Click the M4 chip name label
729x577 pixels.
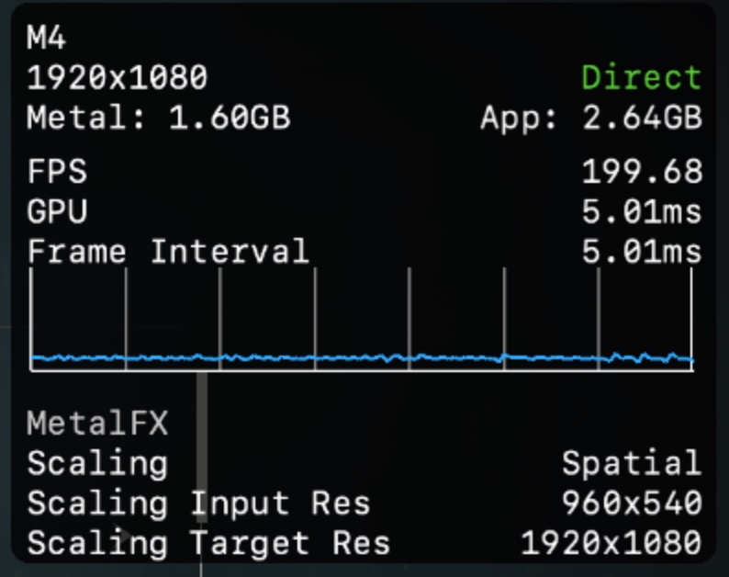coord(47,38)
